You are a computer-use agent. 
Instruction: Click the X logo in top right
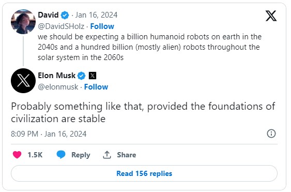[271, 16]
